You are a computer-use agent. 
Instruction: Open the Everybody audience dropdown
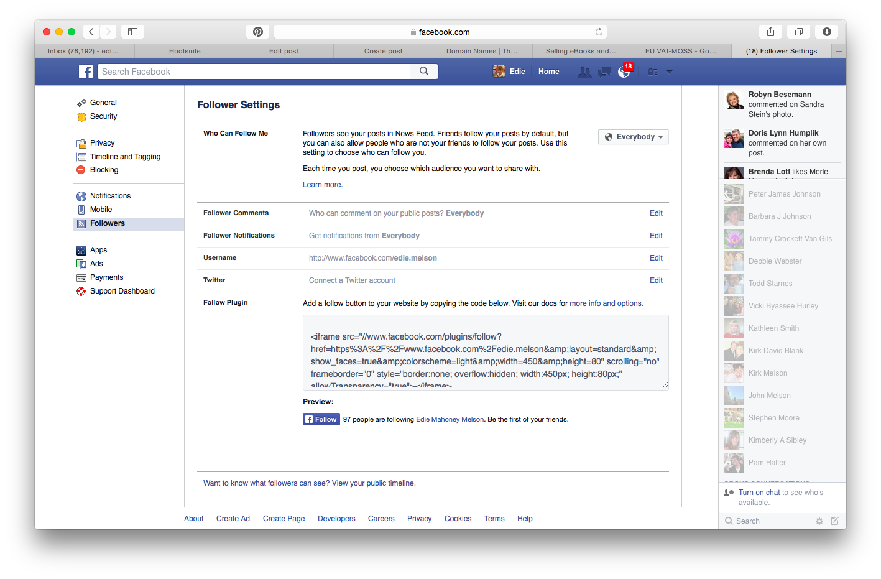634,137
